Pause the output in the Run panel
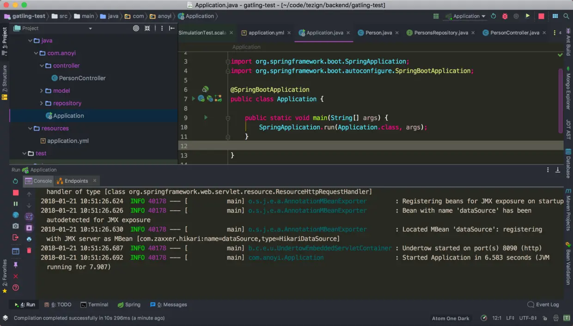 [x=15, y=203]
